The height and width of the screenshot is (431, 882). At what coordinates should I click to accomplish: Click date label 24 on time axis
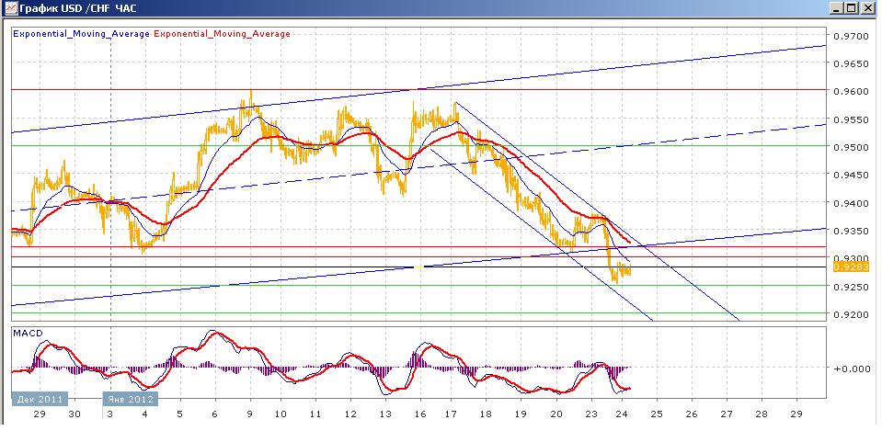coord(622,414)
